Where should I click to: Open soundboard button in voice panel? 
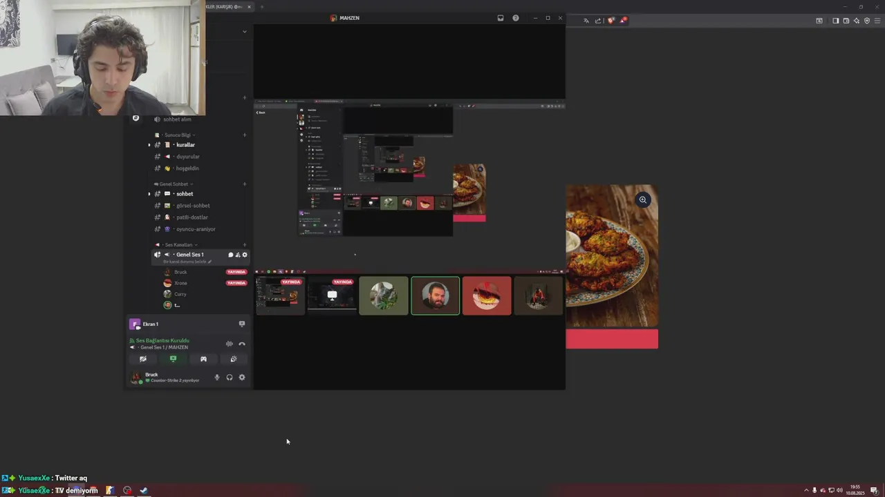click(234, 359)
